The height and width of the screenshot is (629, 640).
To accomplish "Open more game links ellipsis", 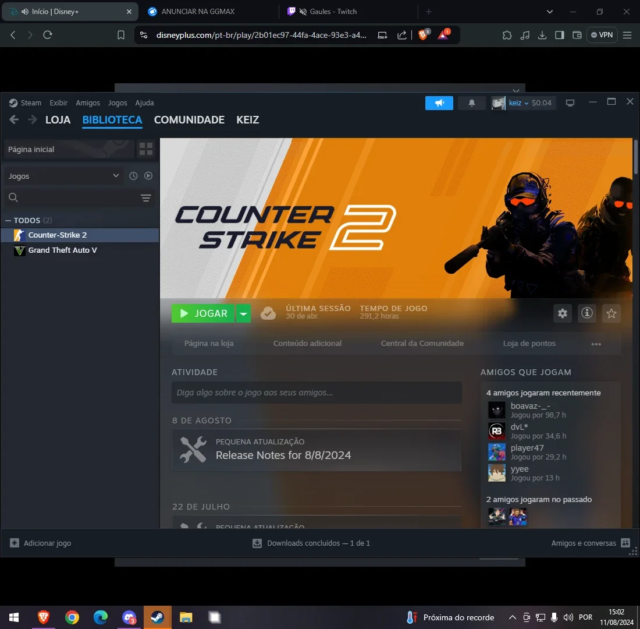I will pyautogui.click(x=596, y=344).
